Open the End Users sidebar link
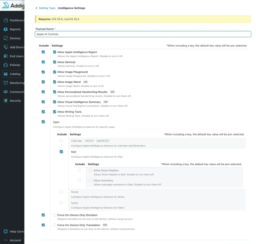This screenshot has width=256, height=244. pyautogui.click(x=17, y=56)
